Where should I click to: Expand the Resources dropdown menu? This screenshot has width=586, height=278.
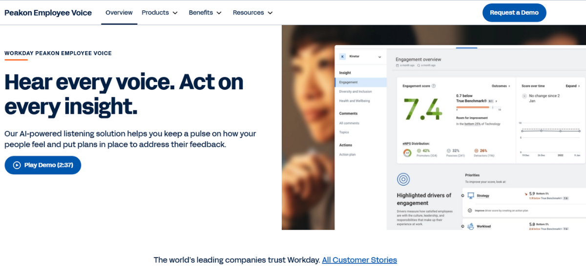tap(252, 13)
